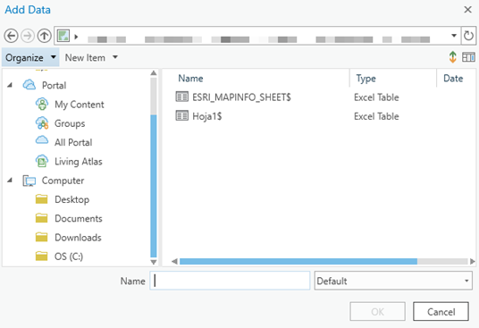
Task: Click Excel Table type for Hoja1$
Action: pos(376,116)
